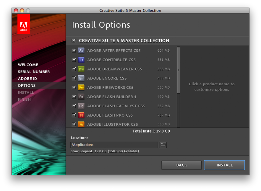The height and width of the screenshot is (191, 261).
Task: Click the yellow minimize window button
Action: (x=22, y=10)
